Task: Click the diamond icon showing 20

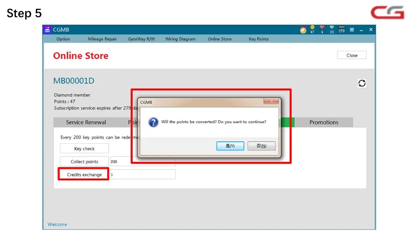Action: coord(332,29)
